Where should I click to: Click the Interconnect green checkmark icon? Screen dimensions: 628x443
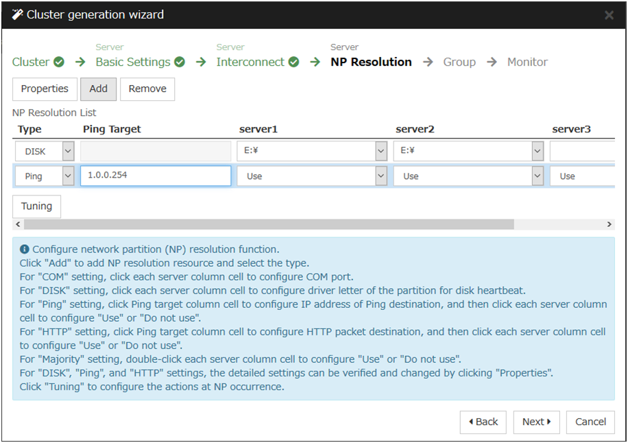[x=293, y=62]
